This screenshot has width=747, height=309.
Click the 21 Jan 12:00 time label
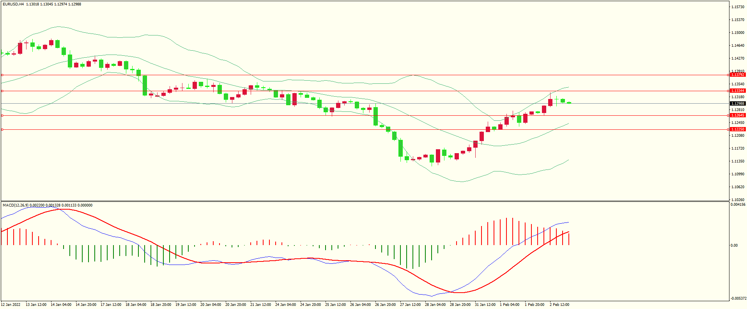260,305
